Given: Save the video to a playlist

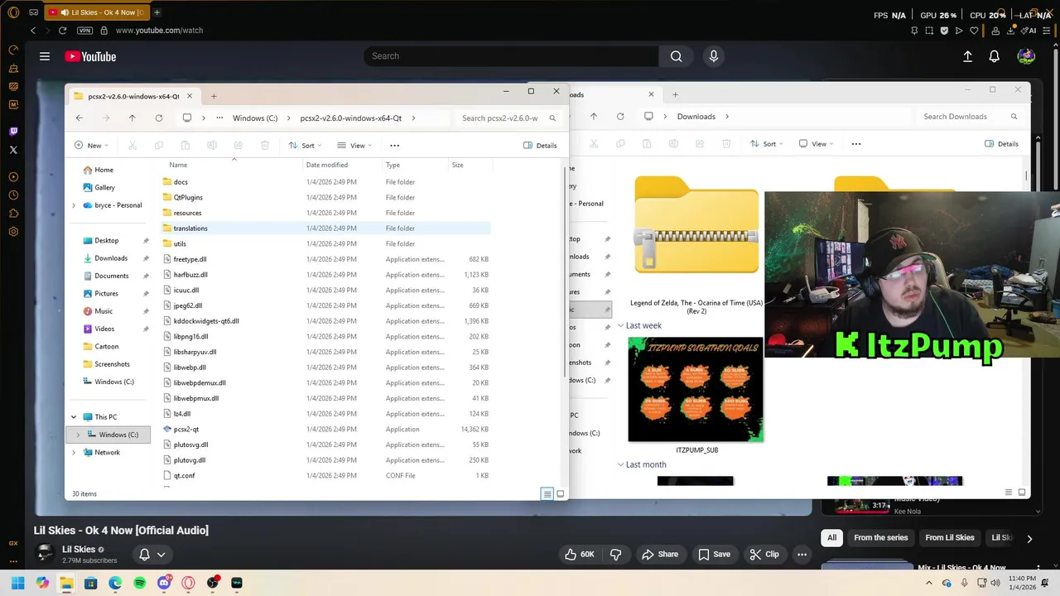Looking at the screenshot, I should (714, 555).
